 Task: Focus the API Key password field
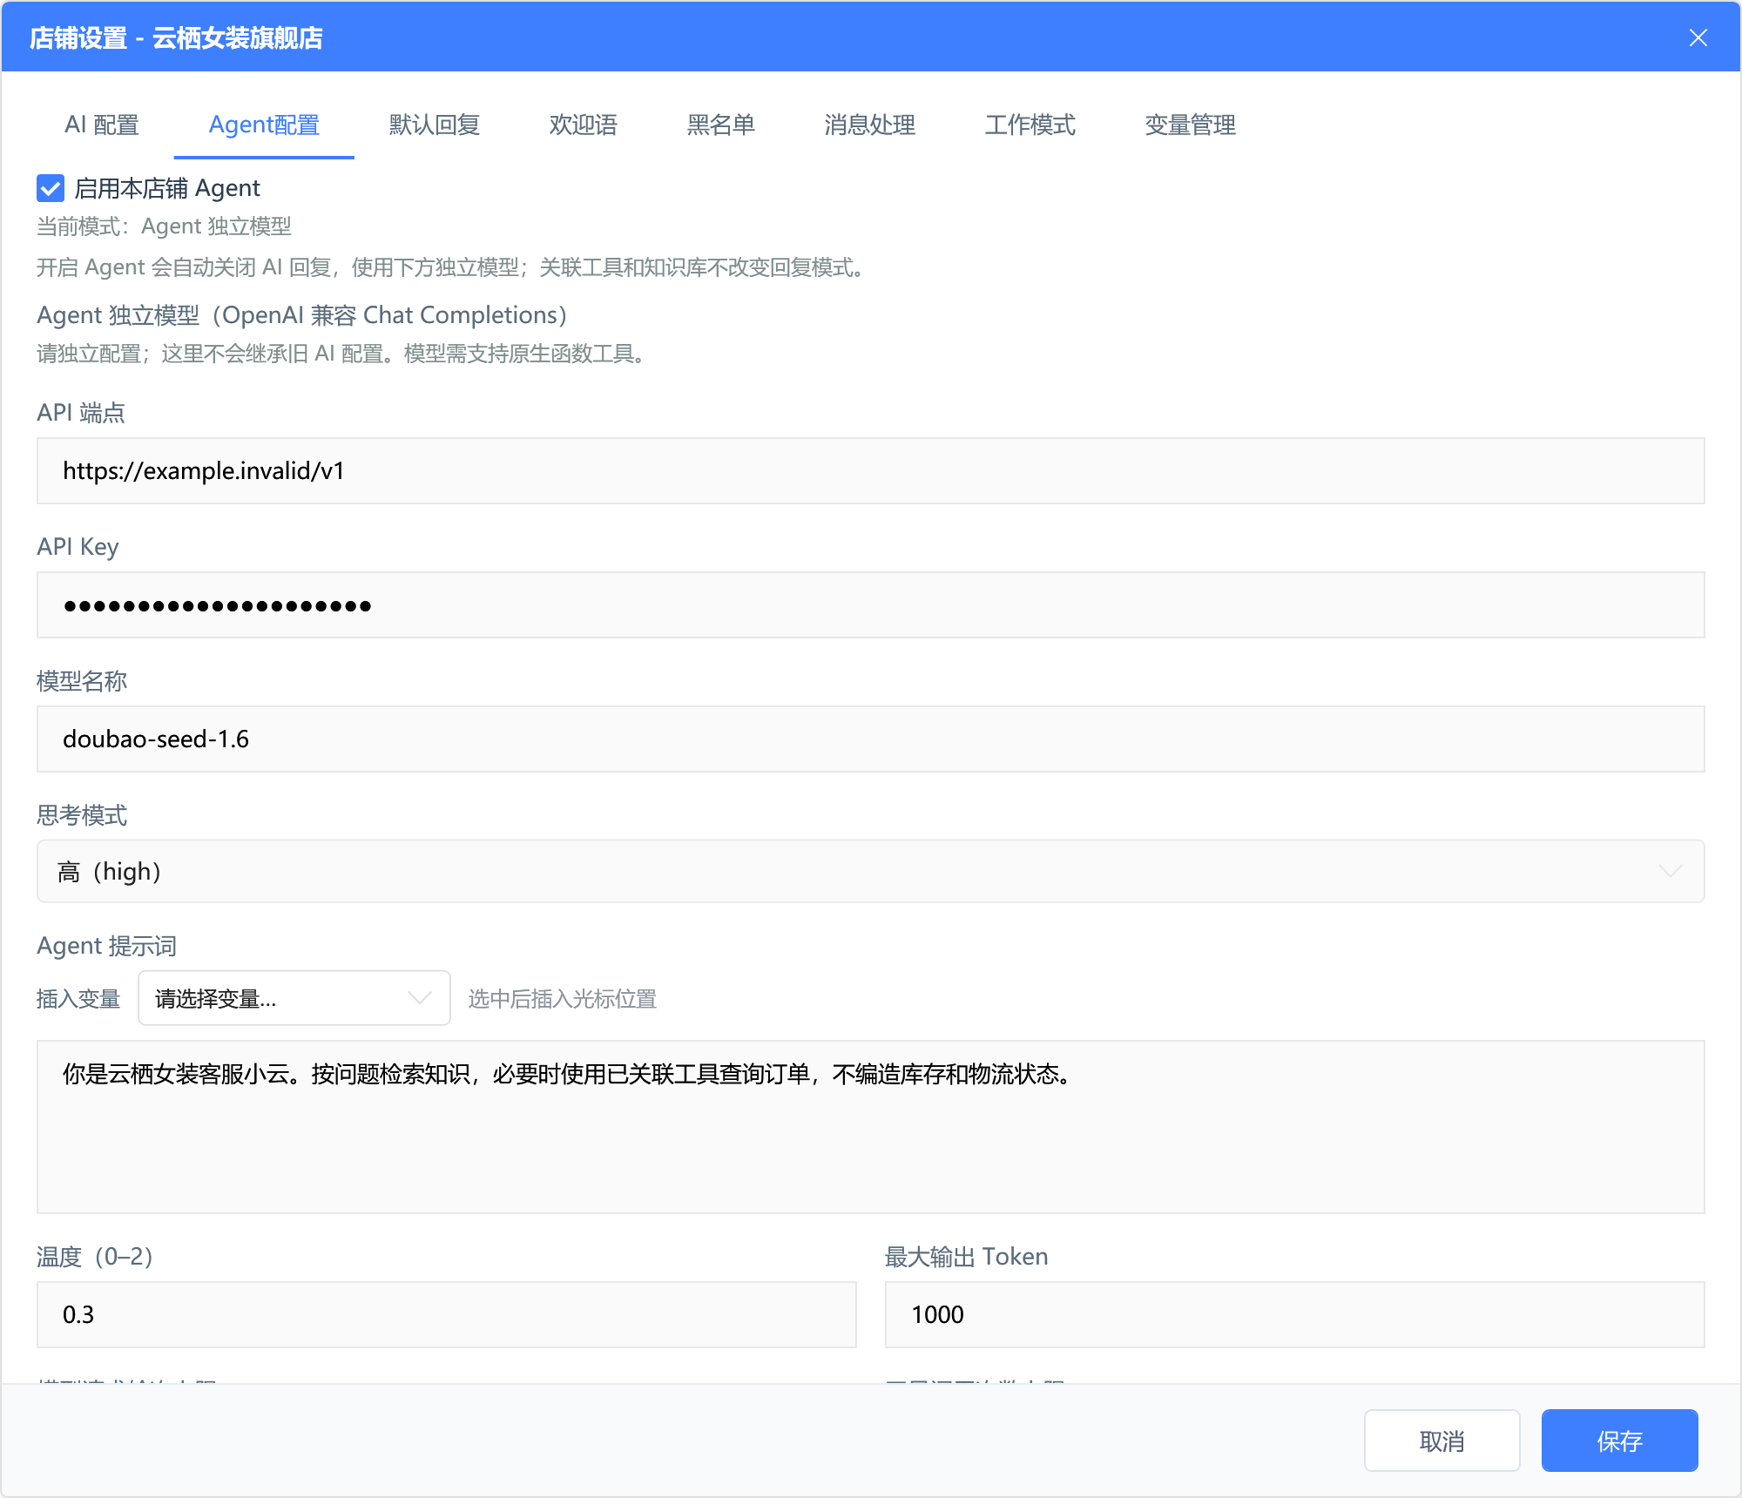[871, 604]
